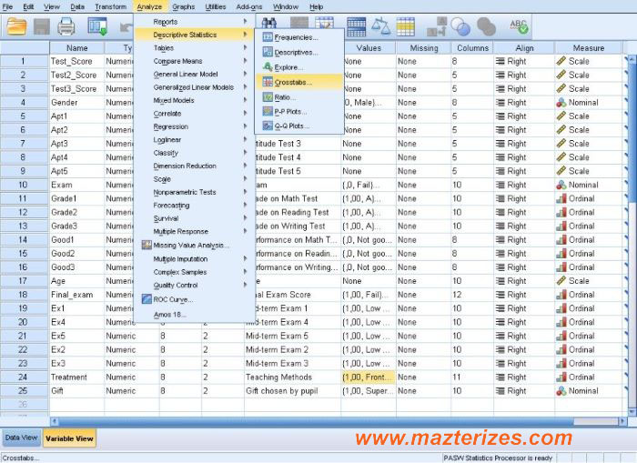The width and height of the screenshot is (637, 463).
Task: Launch Amos 18 from Analyze menu
Action: [194, 315]
